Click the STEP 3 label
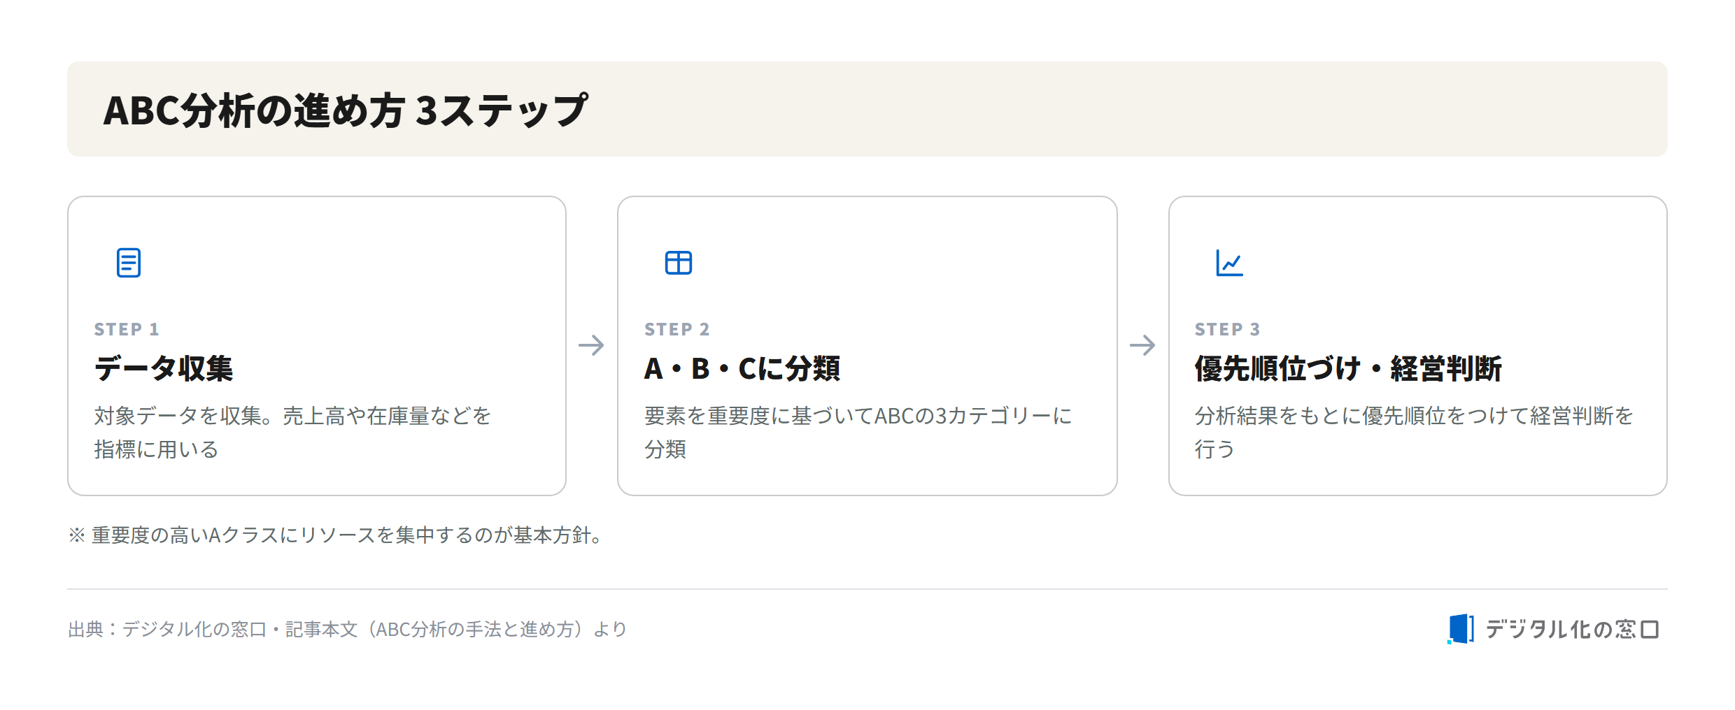 click(1228, 329)
